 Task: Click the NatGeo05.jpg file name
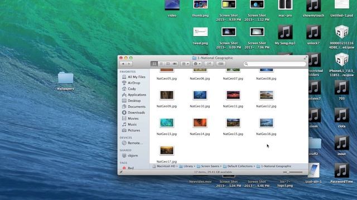pos(167,78)
